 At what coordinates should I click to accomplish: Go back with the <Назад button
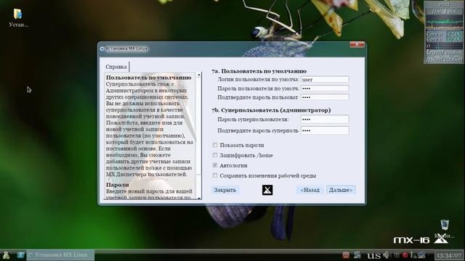point(310,190)
